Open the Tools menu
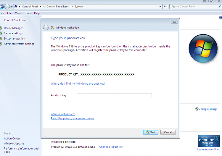222x156 pixels. pyautogui.click(x=27, y=13)
